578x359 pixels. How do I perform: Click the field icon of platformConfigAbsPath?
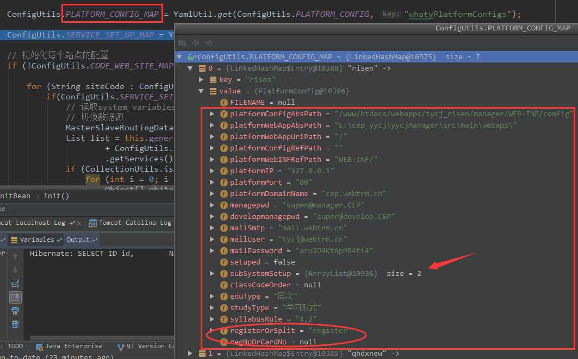coord(224,114)
